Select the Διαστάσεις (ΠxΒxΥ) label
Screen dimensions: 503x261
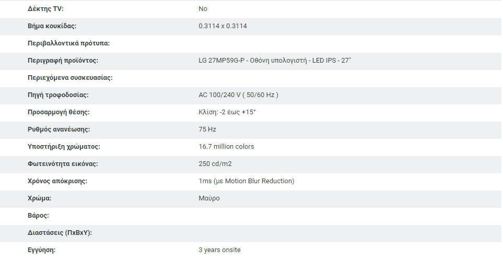click(x=60, y=233)
